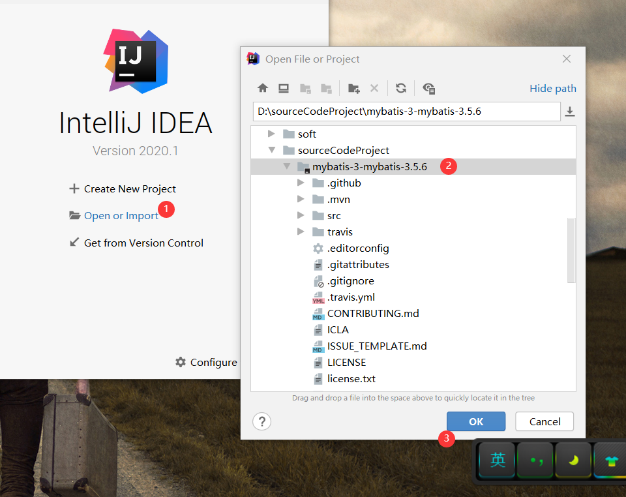Click the path input field
626x497 pixels.
click(x=406, y=112)
